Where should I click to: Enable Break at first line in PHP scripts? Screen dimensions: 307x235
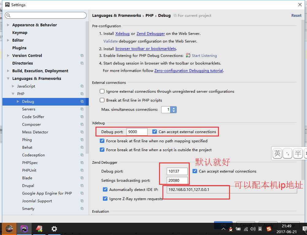tap(102, 100)
